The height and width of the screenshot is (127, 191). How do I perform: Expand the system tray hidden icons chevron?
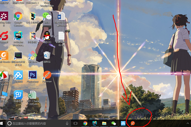[x=188, y=123]
